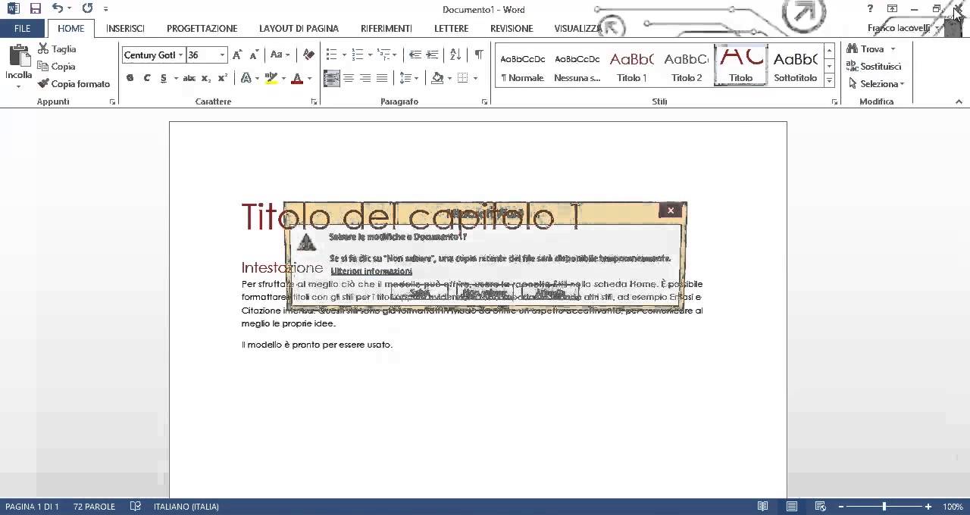Align text left in paragraph

[x=332, y=78]
